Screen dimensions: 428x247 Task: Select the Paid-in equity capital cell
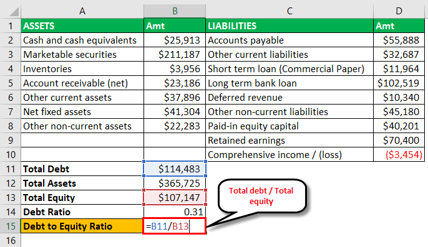(x=289, y=126)
